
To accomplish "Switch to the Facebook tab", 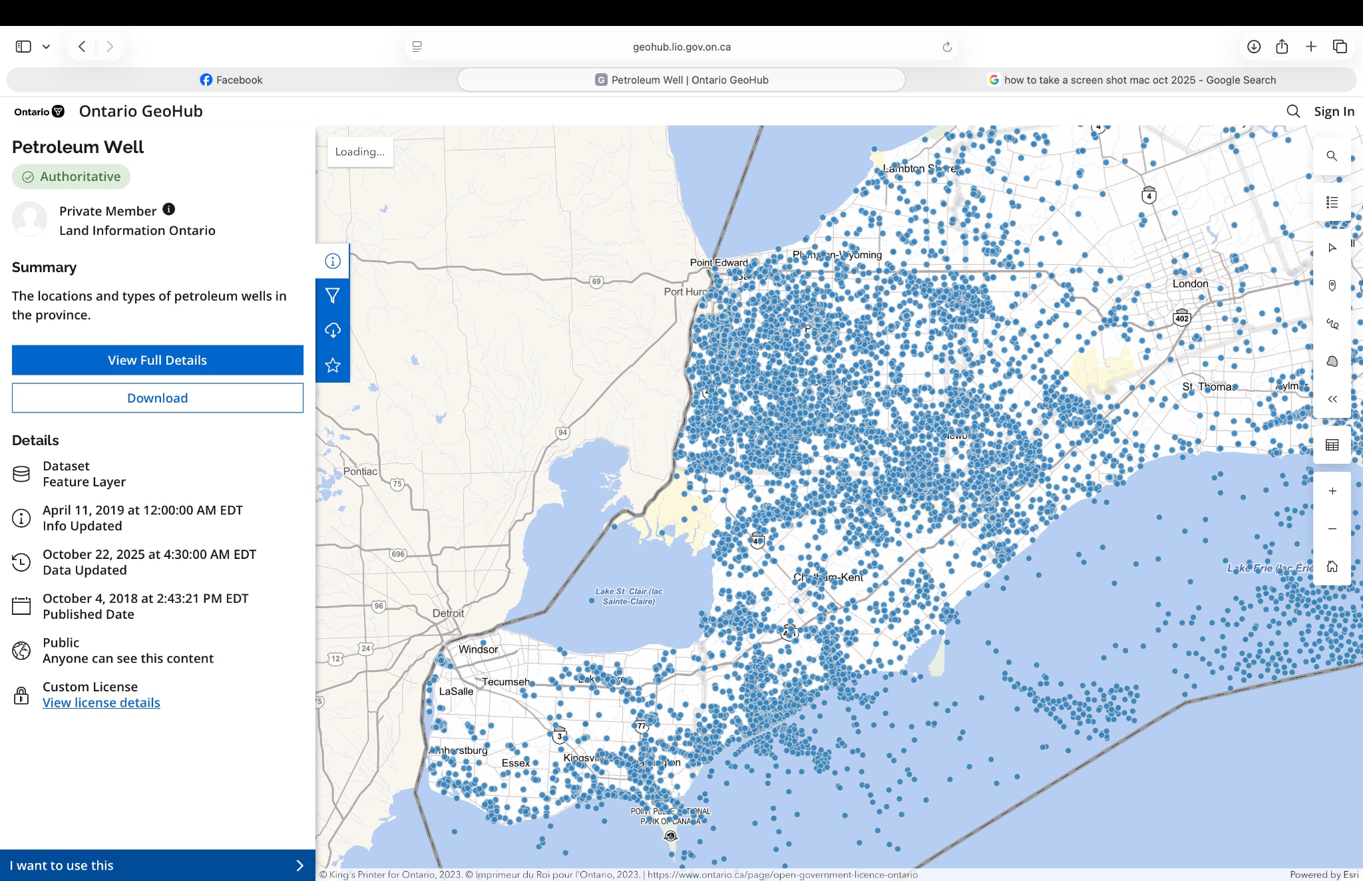I will [231, 80].
